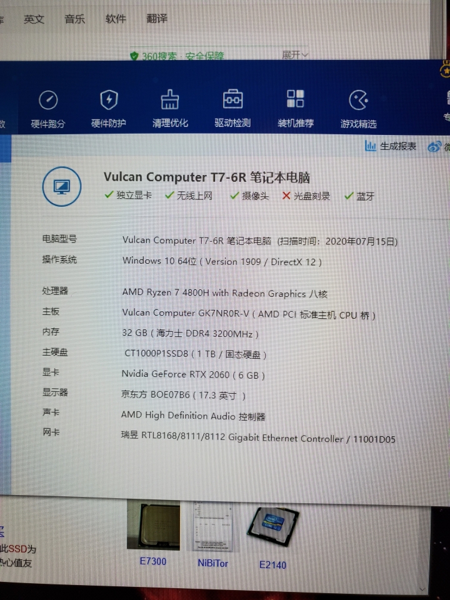Open the 英文 tab in browser
This screenshot has width=450, height=600.
coord(34,19)
